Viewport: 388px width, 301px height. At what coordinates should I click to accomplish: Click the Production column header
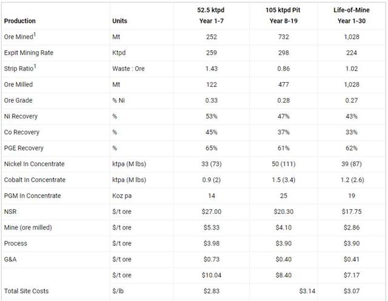[20, 21]
